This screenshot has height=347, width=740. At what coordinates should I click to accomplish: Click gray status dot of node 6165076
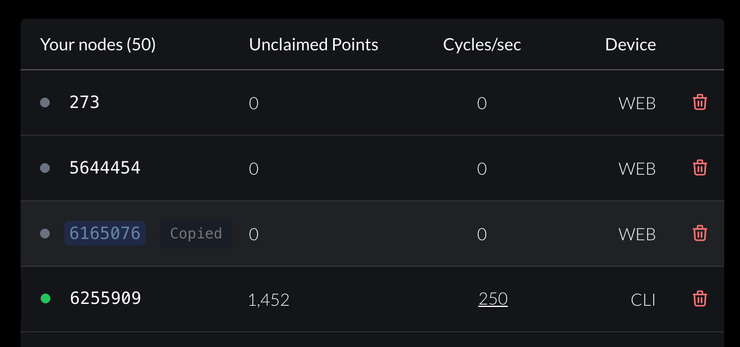click(45, 234)
